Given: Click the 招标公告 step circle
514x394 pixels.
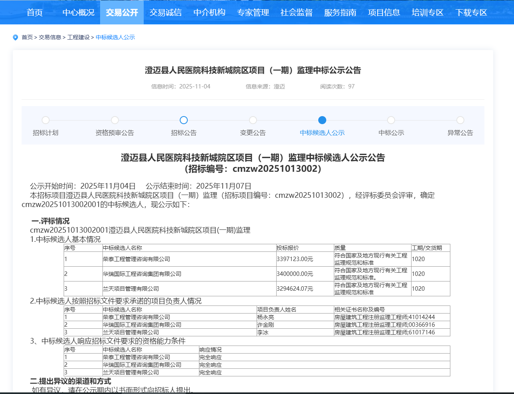Looking at the screenshot, I should point(184,120).
